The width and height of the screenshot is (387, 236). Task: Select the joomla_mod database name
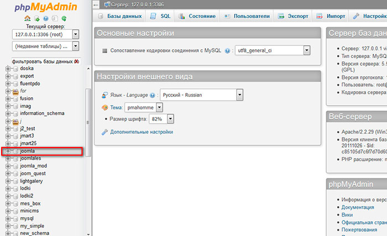(33, 166)
